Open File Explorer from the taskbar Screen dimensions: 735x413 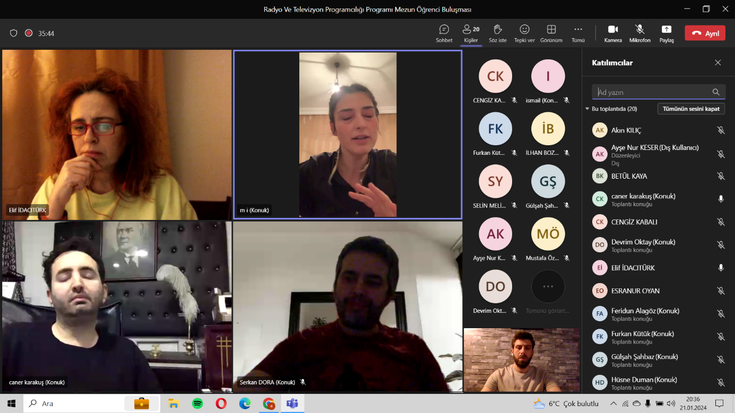[174, 403]
